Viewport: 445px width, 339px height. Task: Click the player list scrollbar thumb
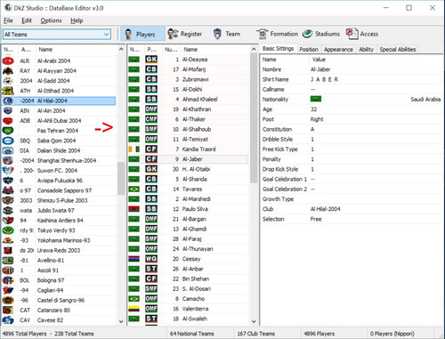pos(254,118)
